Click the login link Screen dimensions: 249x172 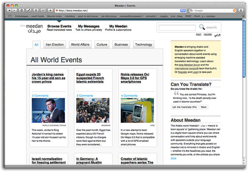198,34
